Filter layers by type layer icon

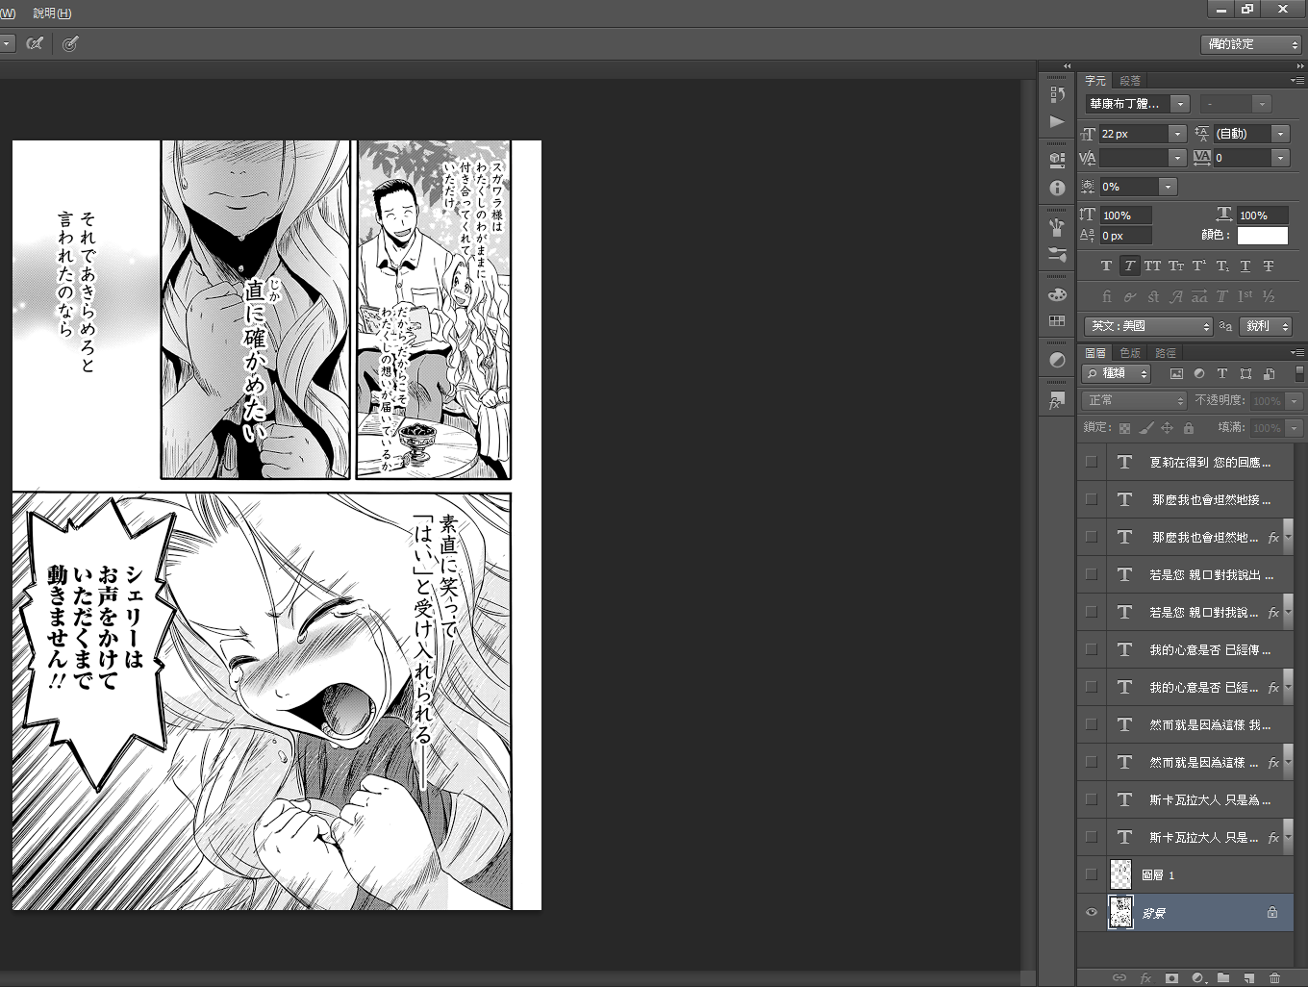[x=1222, y=373]
